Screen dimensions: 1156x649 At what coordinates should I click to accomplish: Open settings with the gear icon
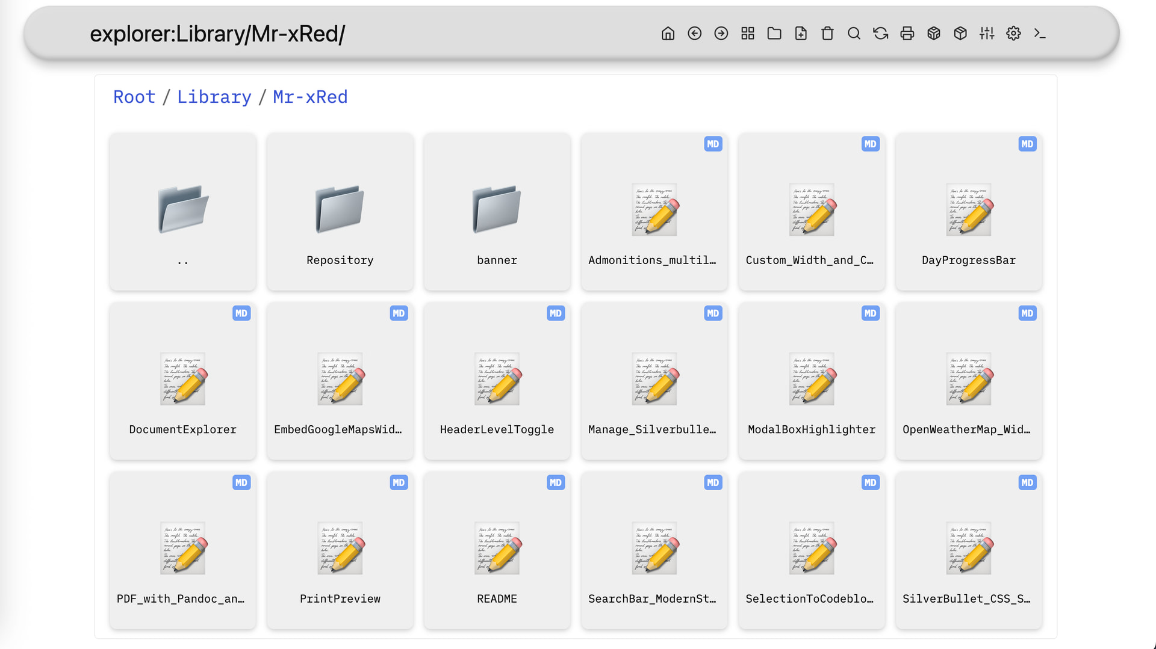pyautogui.click(x=1013, y=34)
